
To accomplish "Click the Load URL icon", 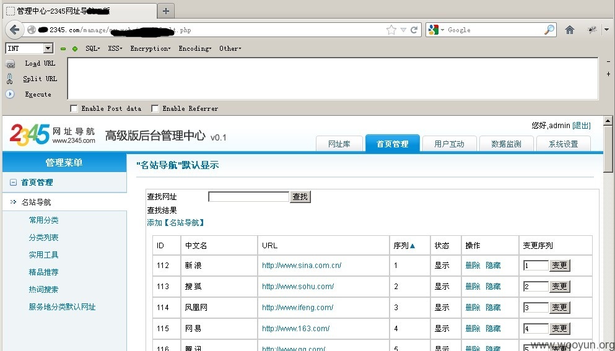I will [x=10, y=64].
